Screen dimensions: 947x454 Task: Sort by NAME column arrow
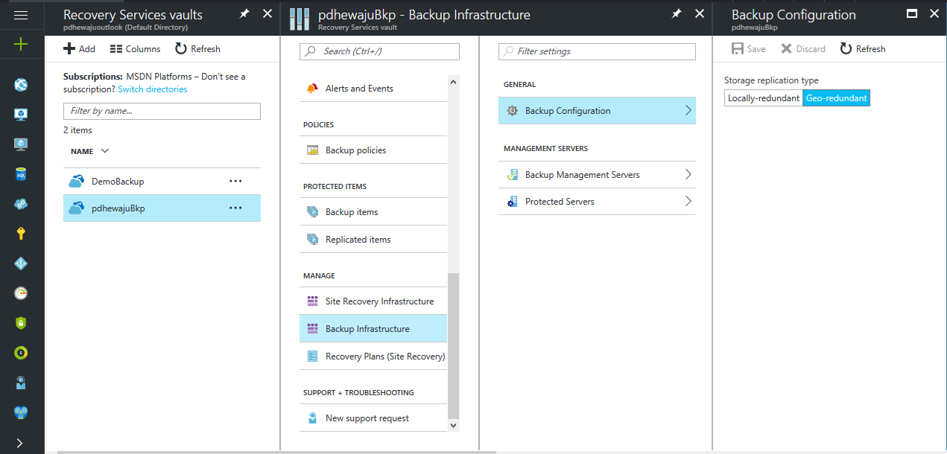[104, 151]
